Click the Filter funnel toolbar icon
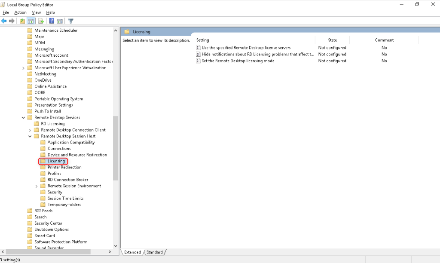The width and height of the screenshot is (440, 263). pos(71,21)
